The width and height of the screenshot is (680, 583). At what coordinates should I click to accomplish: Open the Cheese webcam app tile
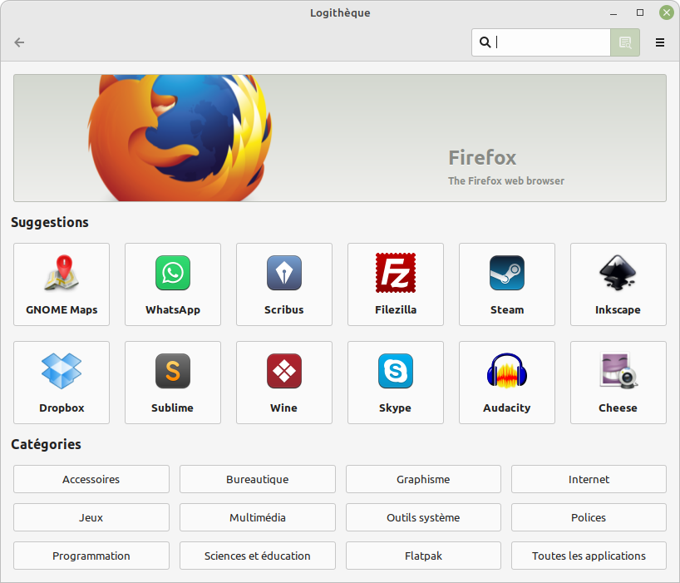coord(618,383)
